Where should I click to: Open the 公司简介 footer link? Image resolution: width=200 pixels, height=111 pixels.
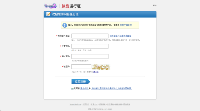click(86, 104)
